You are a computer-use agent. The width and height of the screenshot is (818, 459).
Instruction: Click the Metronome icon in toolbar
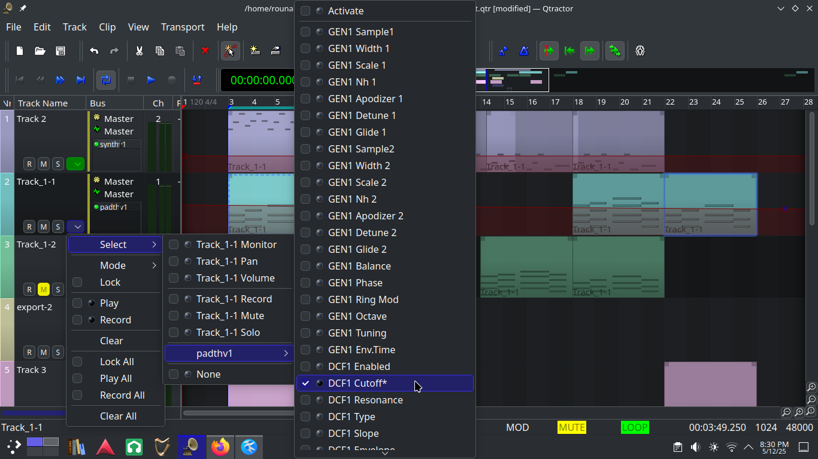click(524, 51)
